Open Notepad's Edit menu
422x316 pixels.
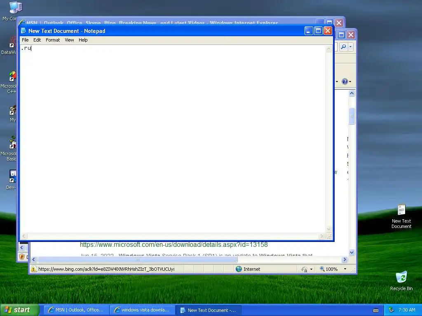[37, 40]
